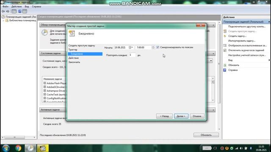Open the Windows Start orb

coord(6,148)
